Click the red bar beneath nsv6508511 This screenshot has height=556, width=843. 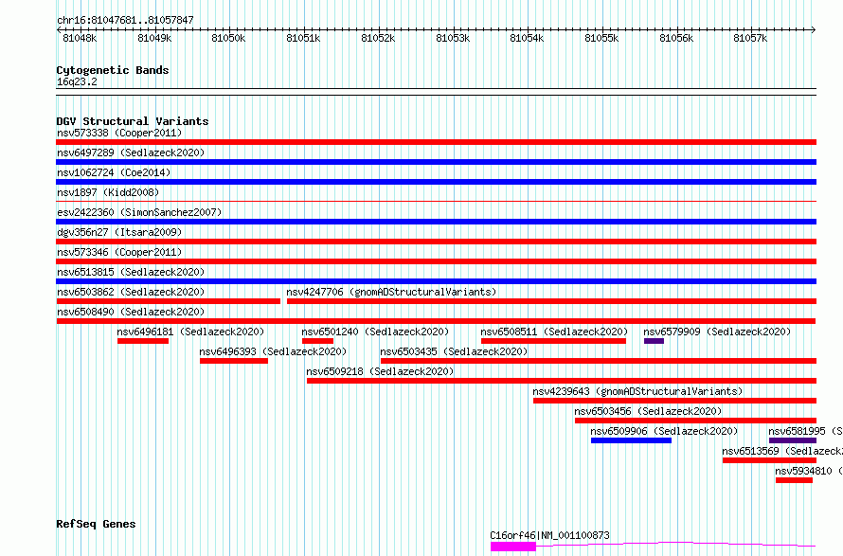point(553,341)
